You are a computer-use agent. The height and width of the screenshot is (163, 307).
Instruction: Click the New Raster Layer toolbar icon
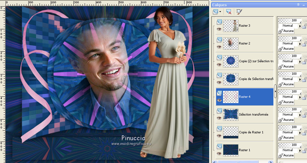215,12
